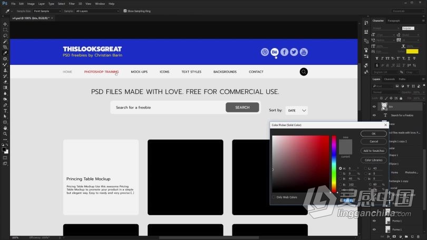This screenshot has height=240, width=427.
Task: Click the SEARCH button on the web page
Action: pyautogui.click(x=242, y=107)
